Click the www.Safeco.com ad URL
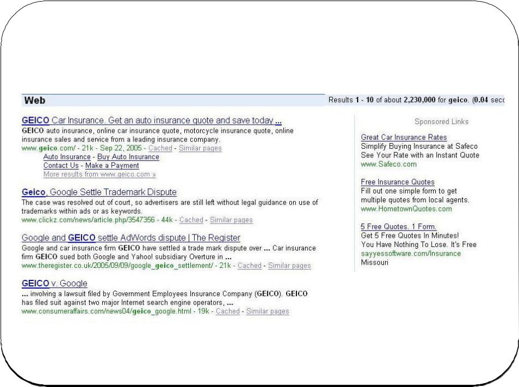 pyautogui.click(x=389, y=164)
